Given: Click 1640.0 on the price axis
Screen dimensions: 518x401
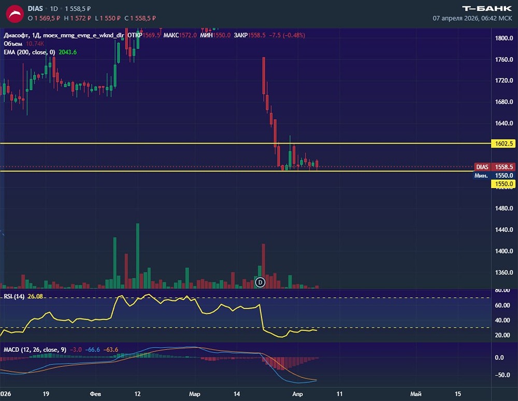Looking at the screenshot, I should tap(504, 123).
